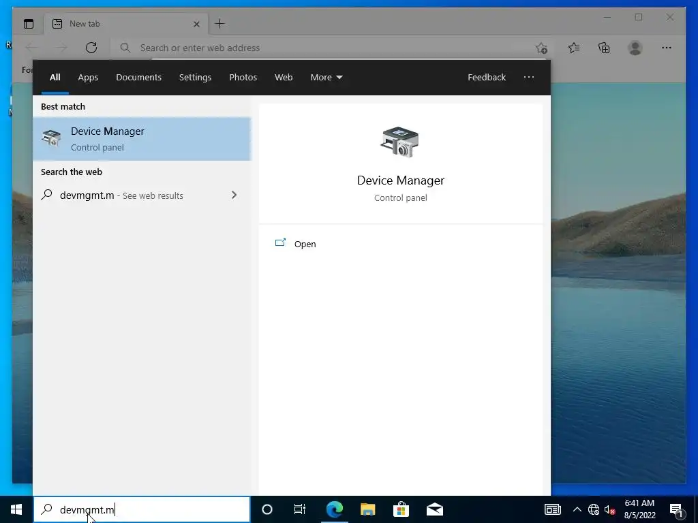Click the large Device Manager preview icon
This screenshot has width=698, height=523.
[x=399, y=142]
